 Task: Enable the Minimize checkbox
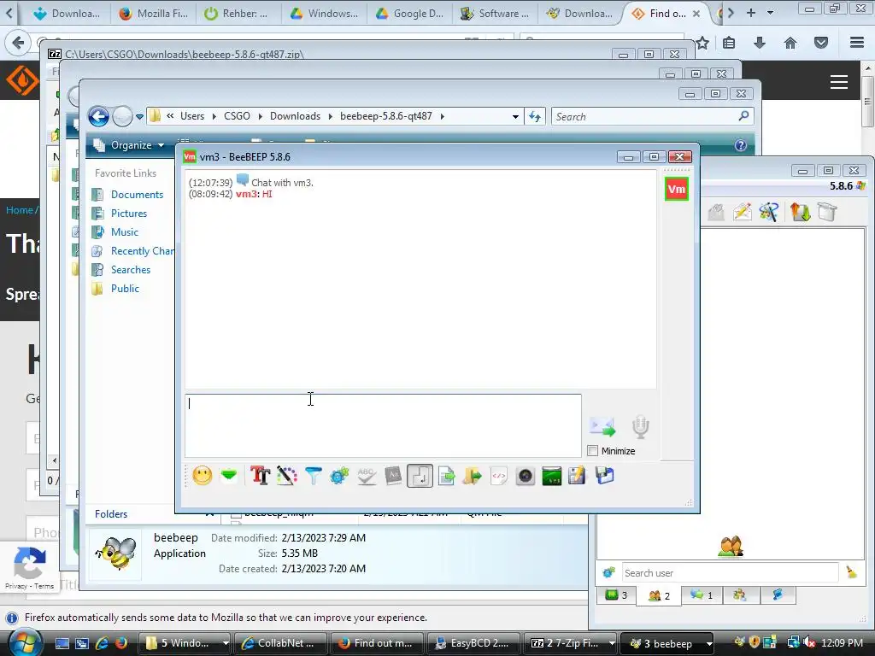coord(593,451)
